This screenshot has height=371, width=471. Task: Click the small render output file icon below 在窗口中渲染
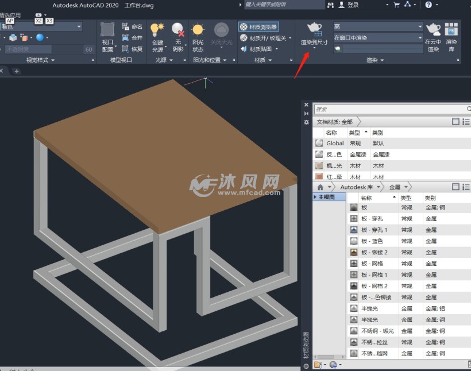(x=338, y=49)
